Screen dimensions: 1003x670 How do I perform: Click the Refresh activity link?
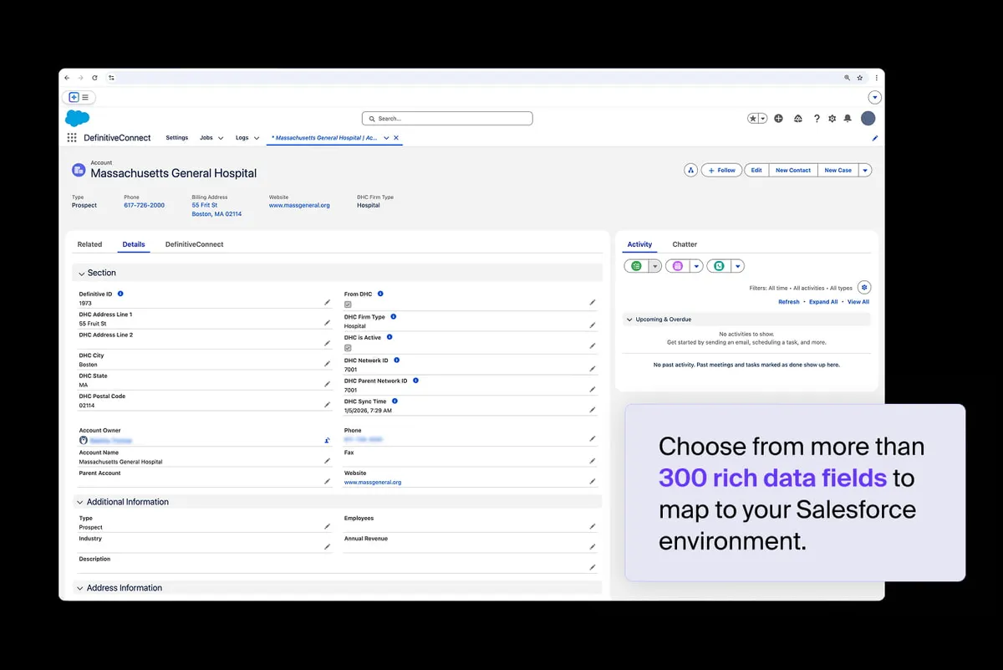[789, 302]
